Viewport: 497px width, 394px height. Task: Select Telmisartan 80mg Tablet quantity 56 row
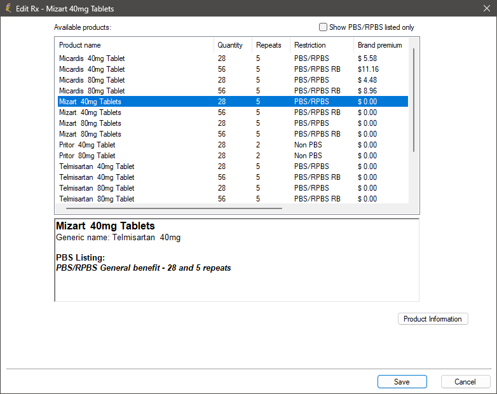(x=233, y=199)
